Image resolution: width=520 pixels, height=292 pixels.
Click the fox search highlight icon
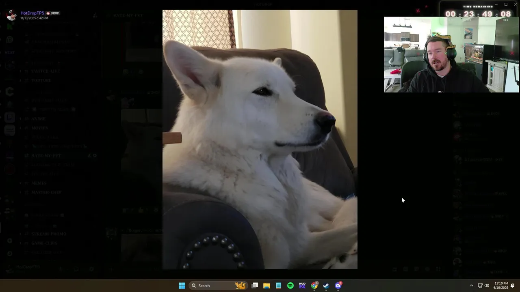pos(240,286)
